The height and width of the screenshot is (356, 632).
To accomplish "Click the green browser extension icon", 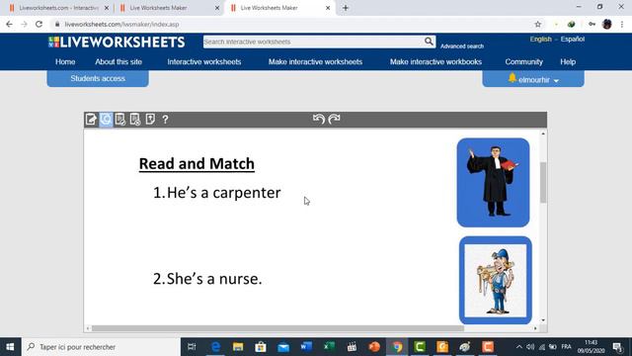I will pyautogui.click(x=571, y=24).
